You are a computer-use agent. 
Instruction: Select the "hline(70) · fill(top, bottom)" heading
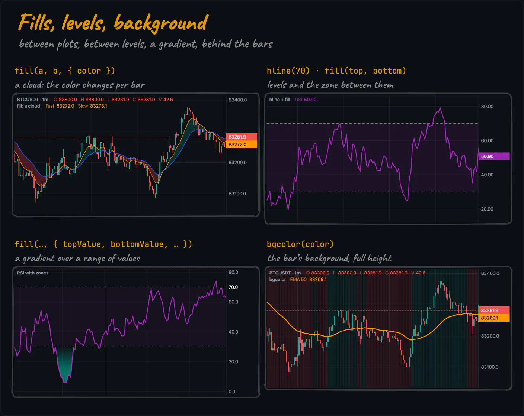[x=336, y=71]
